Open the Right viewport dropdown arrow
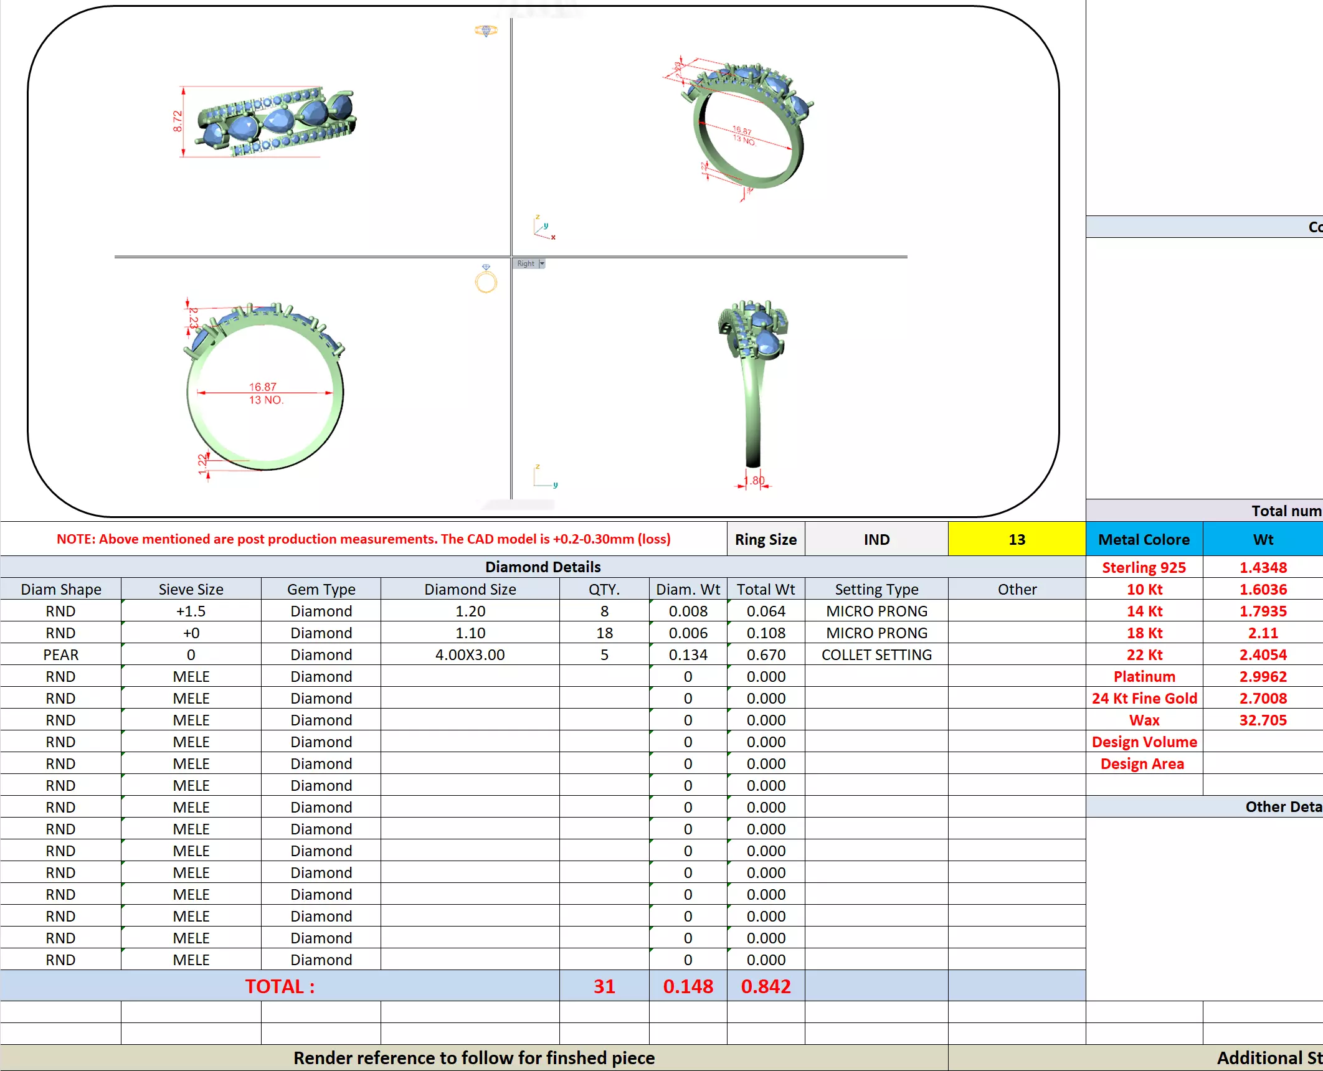1323x1071 pixels. (x=542, y=263)
